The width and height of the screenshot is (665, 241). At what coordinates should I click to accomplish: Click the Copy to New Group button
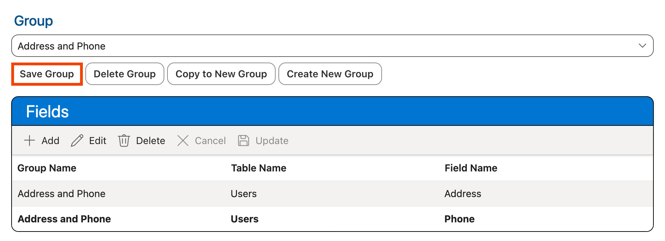[x=221, y=74]
